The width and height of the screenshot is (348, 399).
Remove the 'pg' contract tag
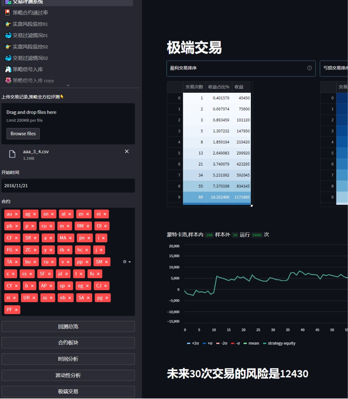tap(107, 298)
